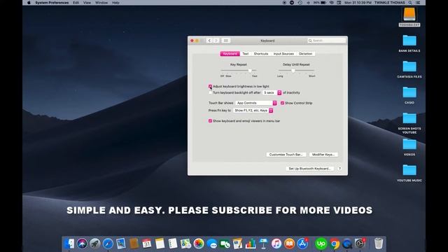Open the Apple menu
The width and height of the screenshot is (448, 252).
(29, 3)
